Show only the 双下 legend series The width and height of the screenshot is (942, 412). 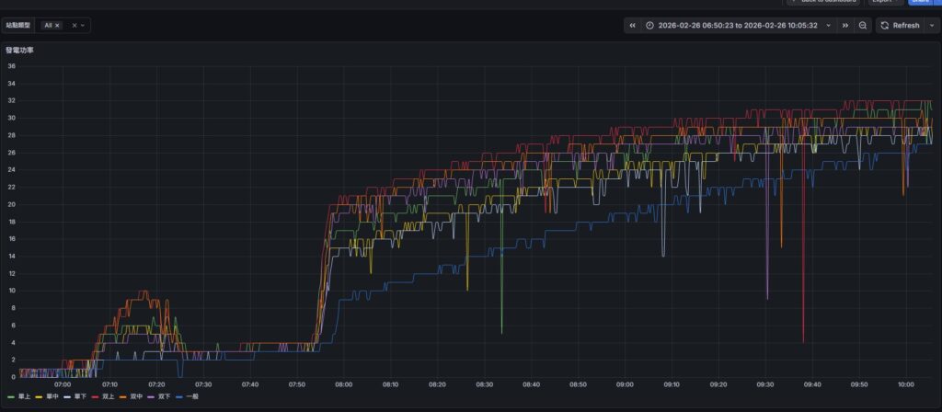[x=164, y=396]
